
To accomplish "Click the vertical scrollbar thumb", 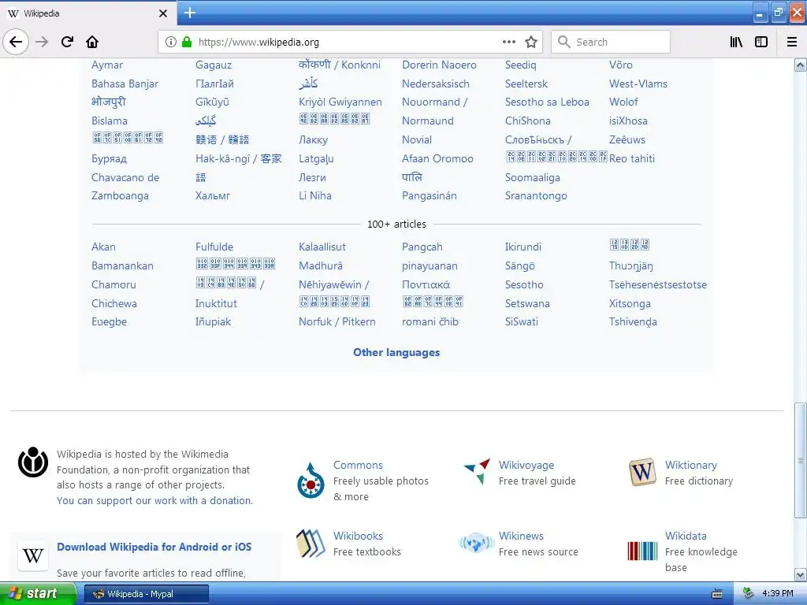I will point(801,460).
